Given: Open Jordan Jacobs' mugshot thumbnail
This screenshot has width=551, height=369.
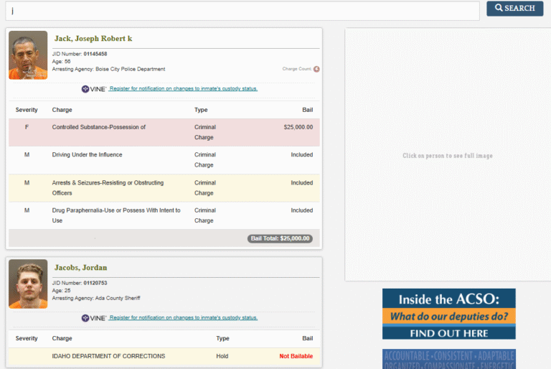Looking at the screenshot, I should coord(28,284).
